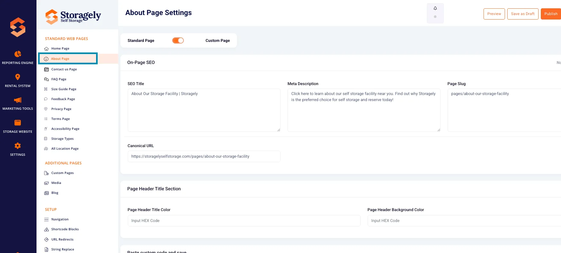Click into the Meta Description text area
This screenshot has width=561, height=253.
coord(364,110)
